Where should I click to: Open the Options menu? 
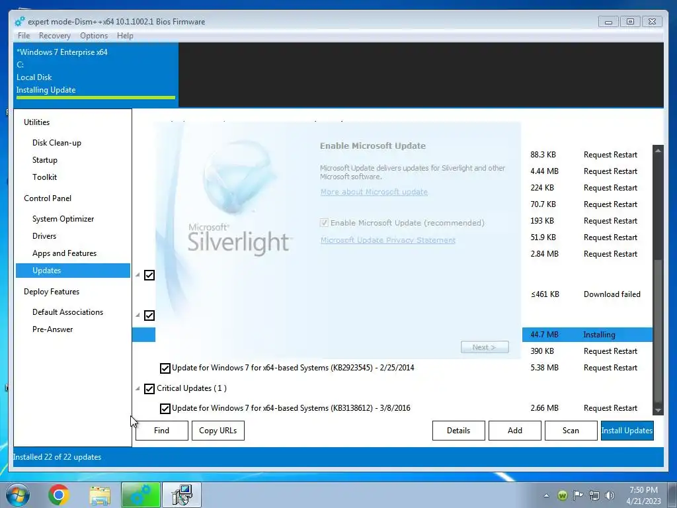tap(94, 36)
